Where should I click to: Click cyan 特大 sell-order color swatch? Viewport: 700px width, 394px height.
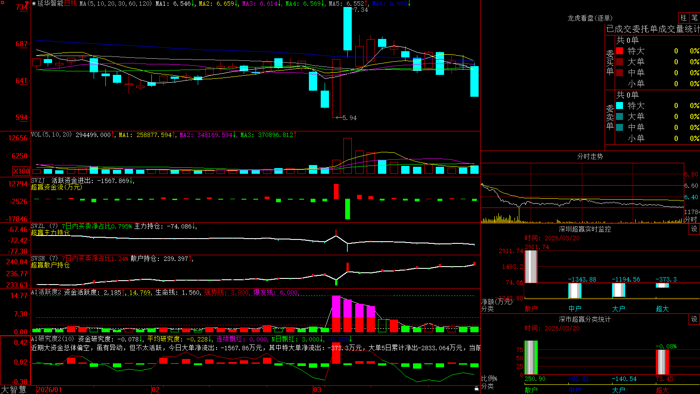click(619, 106)
